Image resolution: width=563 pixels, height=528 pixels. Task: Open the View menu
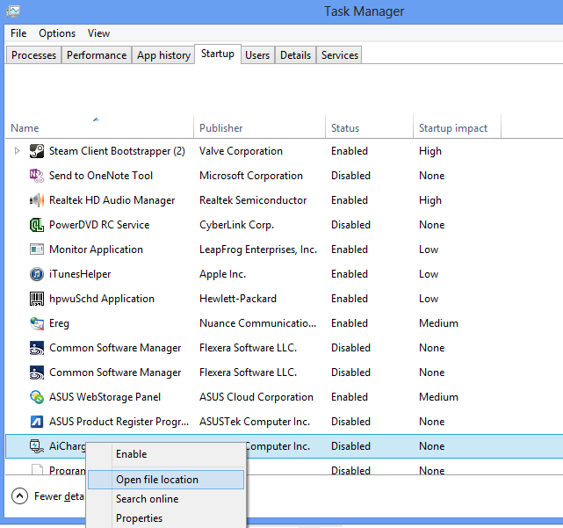[98, 33]
